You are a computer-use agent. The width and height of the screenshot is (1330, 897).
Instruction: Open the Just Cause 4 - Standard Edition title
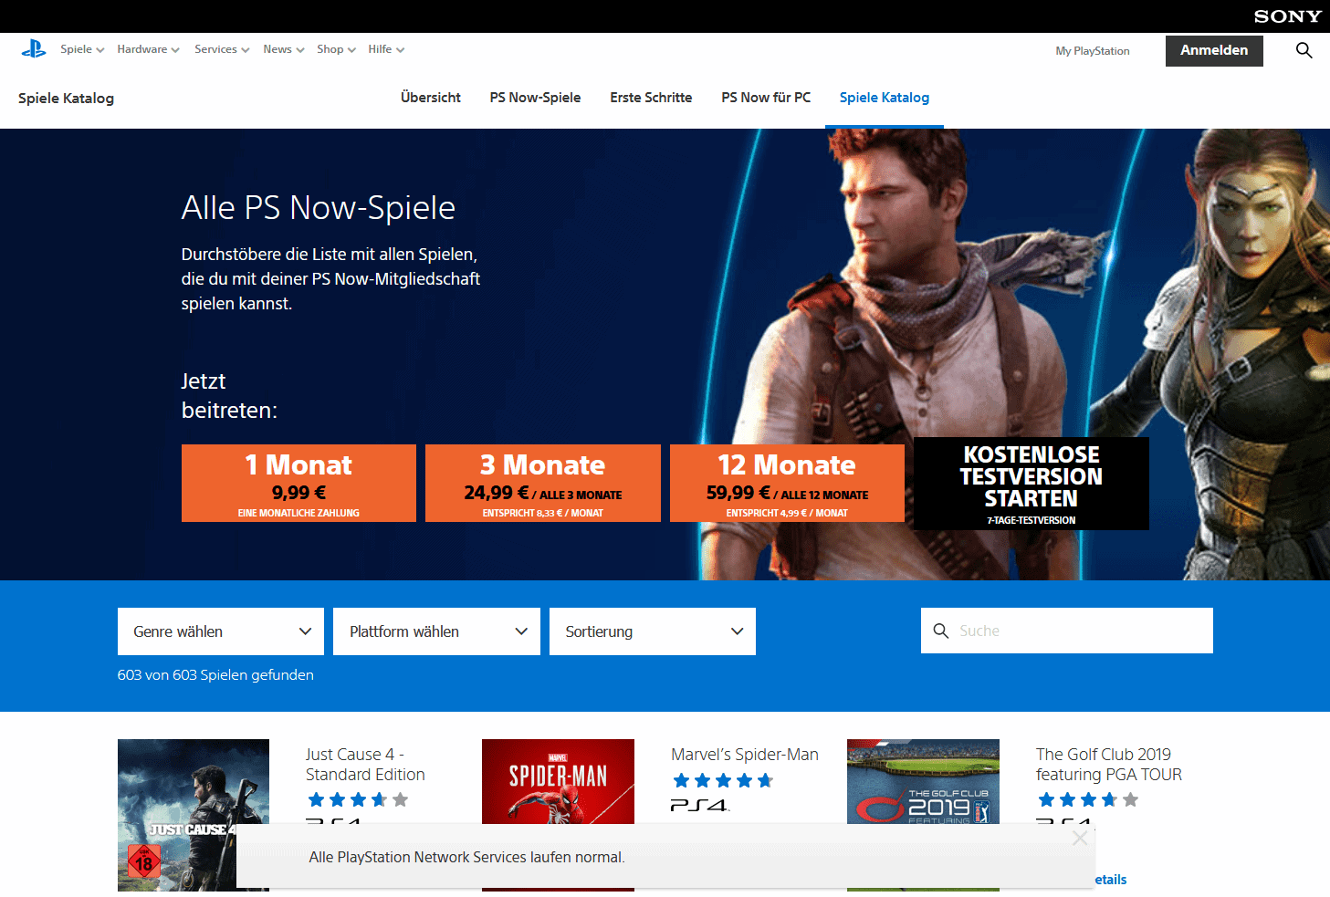point(365,765)
